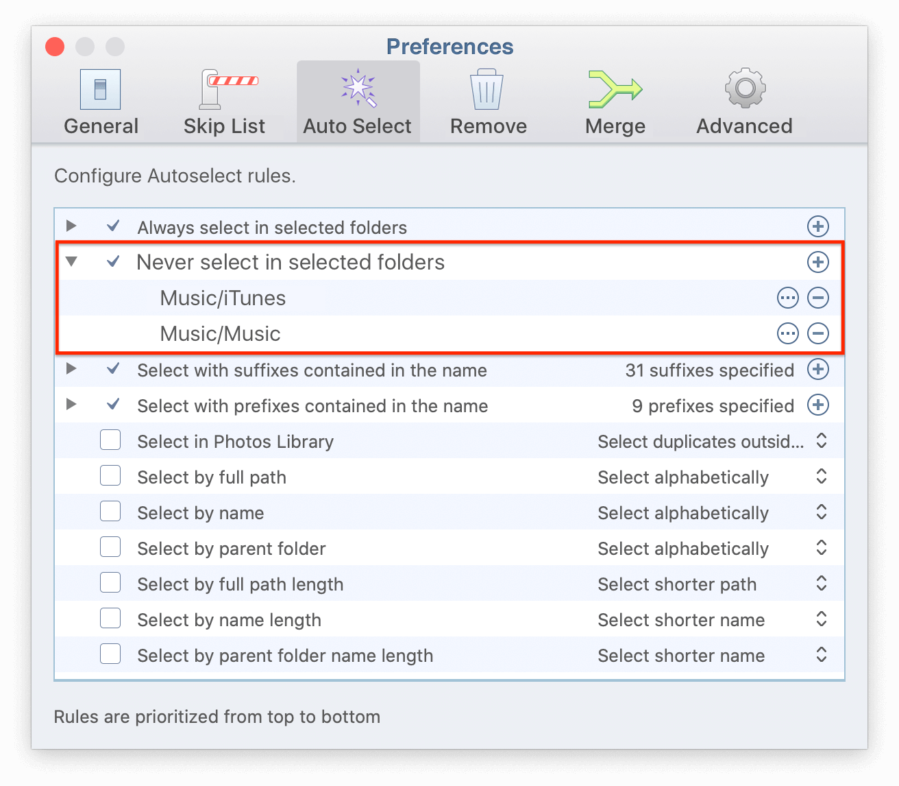Image resolution: width=899 pixels, height=786 pixels.
Task: Add folder to Never select in selected folders
Action: (818, 262)
